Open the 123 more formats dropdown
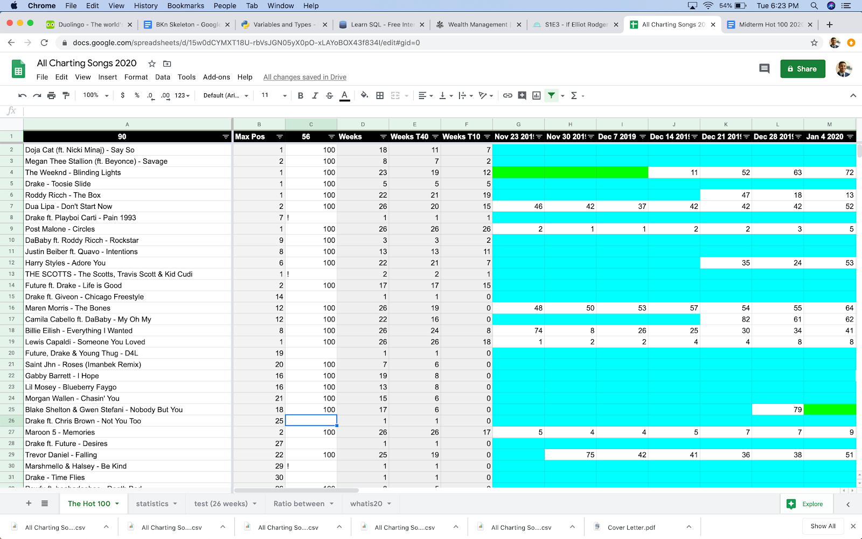Image resolution: width=862 pixels, height=539 pixels. click(x=182, y=95)
